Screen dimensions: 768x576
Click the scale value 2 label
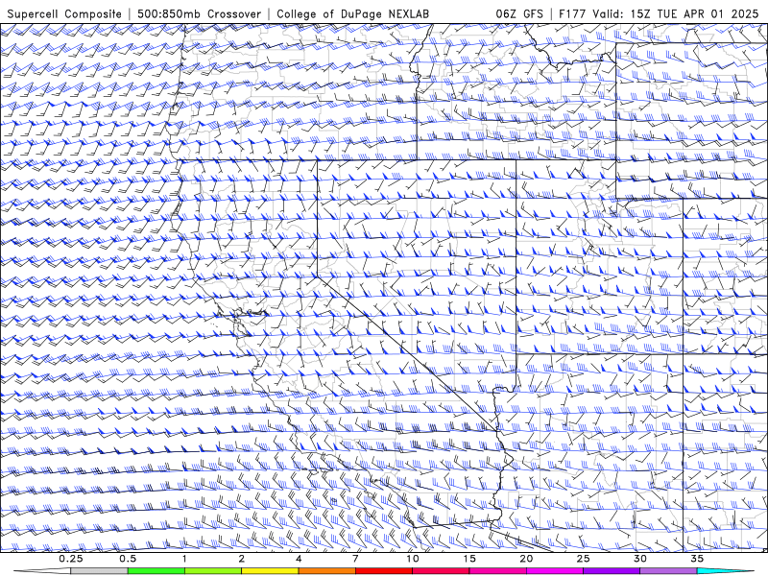(242, 559)
